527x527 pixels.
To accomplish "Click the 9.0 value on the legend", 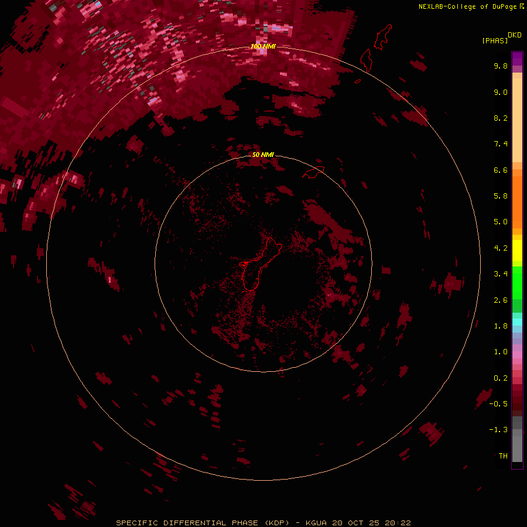I will tap(501, 92).
